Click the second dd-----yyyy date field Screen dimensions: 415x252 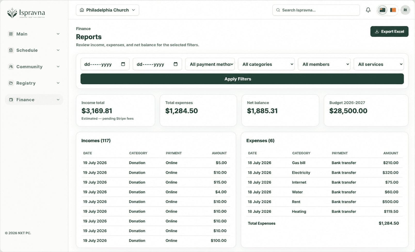coord(157,64)
